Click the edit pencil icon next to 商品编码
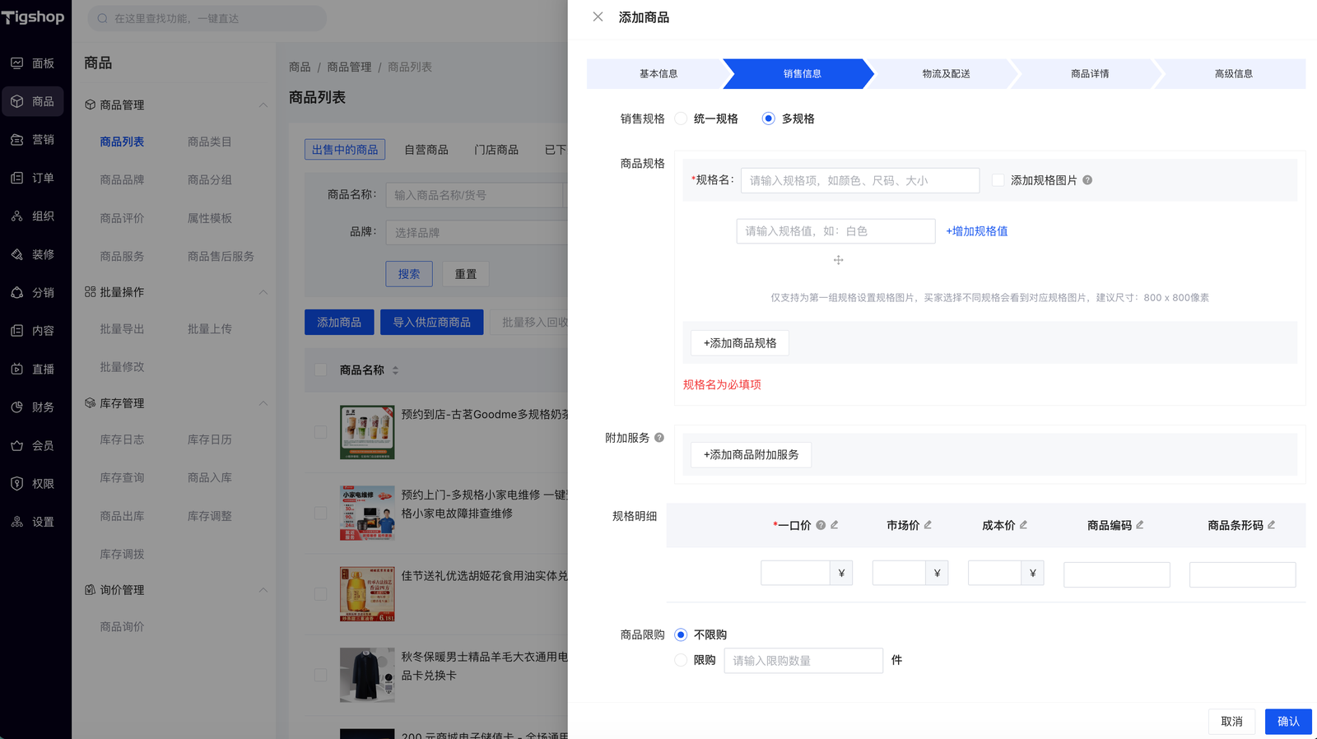1317x739 pixels. (x=1140, y=525)
